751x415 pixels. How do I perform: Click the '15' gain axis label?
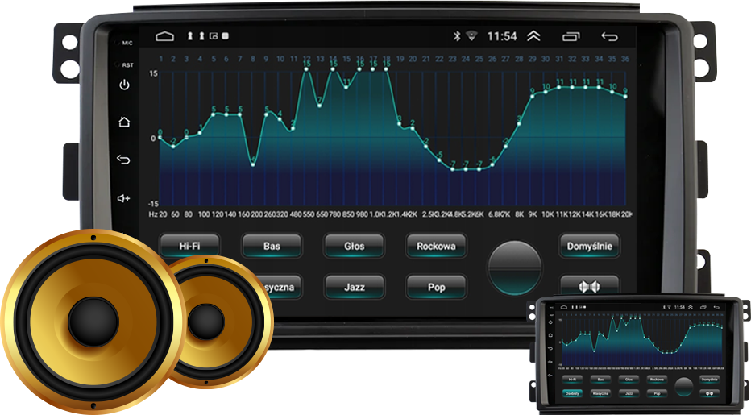pyautogui.click(x=153, y=73)
